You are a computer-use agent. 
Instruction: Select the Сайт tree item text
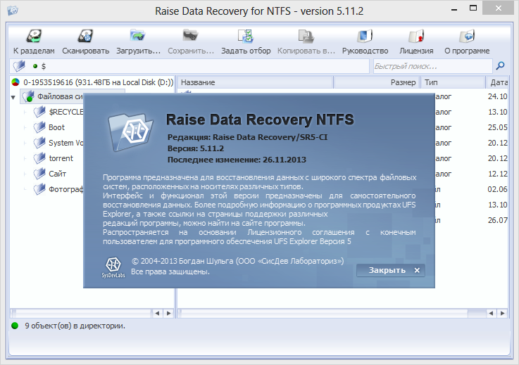pyautogui.click(x=58, y=174)
